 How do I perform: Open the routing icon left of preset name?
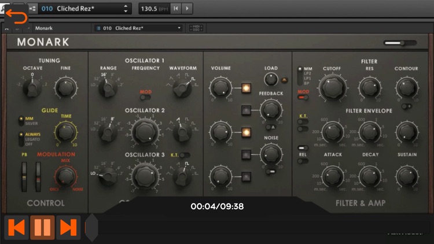tap(32, 9)
